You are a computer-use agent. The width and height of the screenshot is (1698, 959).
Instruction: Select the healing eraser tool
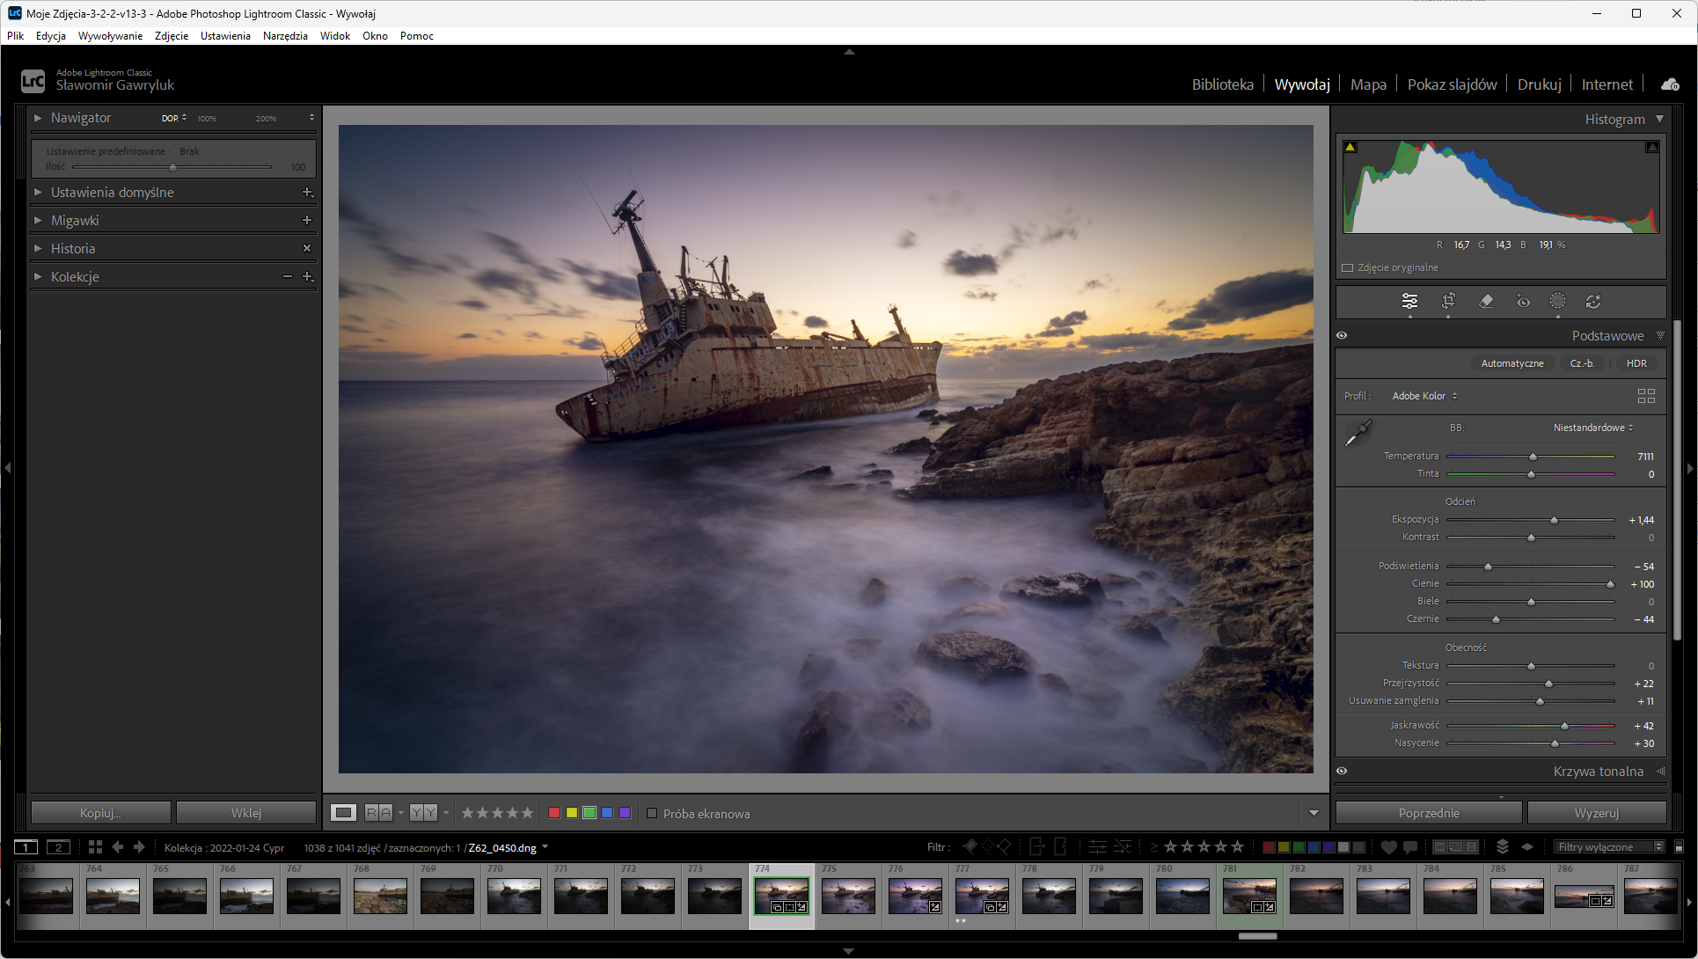pos(1486,302)
